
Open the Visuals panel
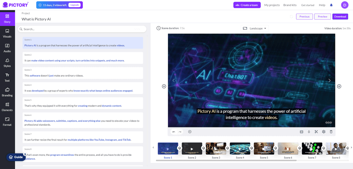tap(7, 33)
